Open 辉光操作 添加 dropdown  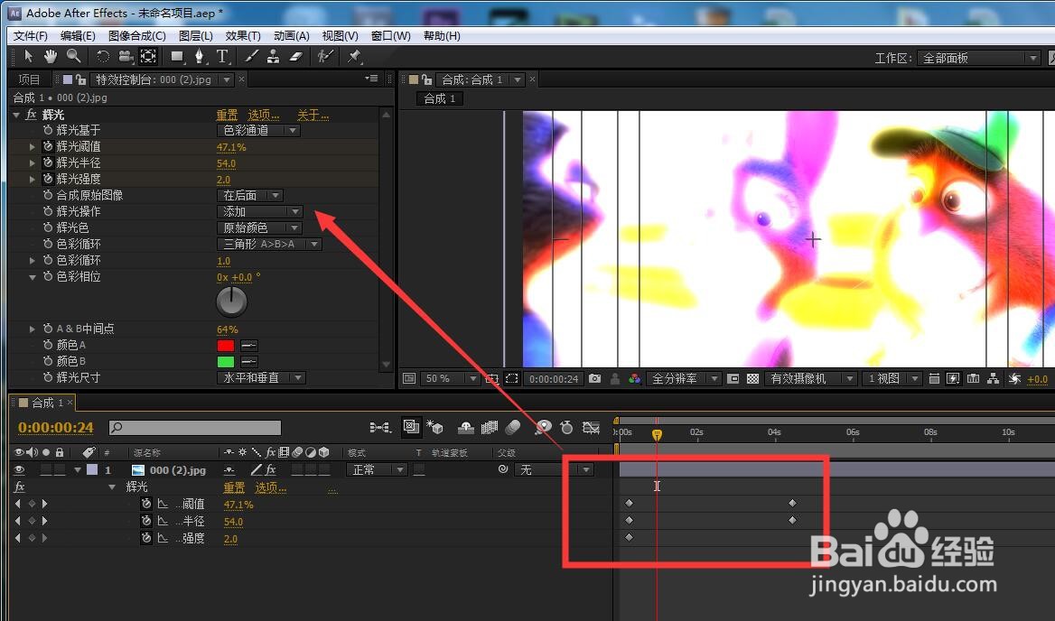[x=260, y=211]
